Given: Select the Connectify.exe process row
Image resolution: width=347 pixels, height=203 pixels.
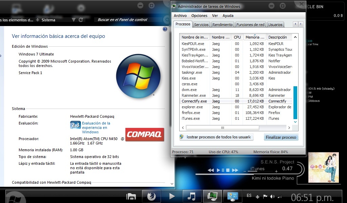Looking at the screenshot, I should [236, 101].
